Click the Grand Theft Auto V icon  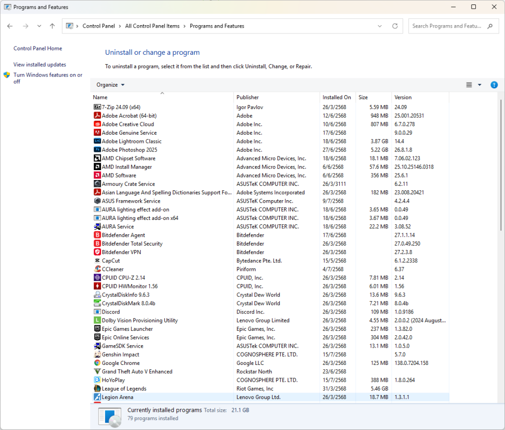pyautogui.click(x=97, y=372)
